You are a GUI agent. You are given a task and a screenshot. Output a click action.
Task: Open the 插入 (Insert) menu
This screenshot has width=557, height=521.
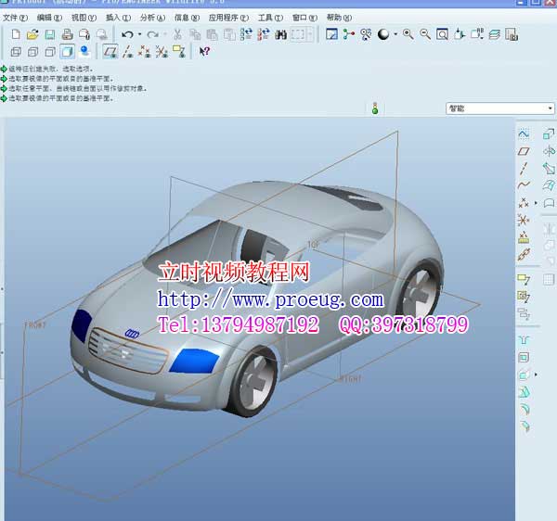[x=118, y=18]
